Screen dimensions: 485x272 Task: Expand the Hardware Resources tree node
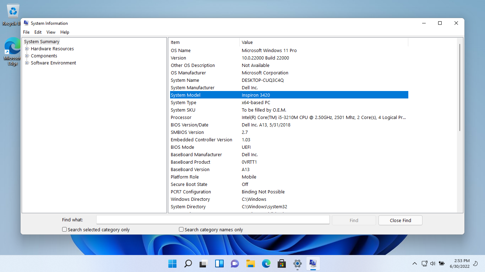[x=27, y=49]
